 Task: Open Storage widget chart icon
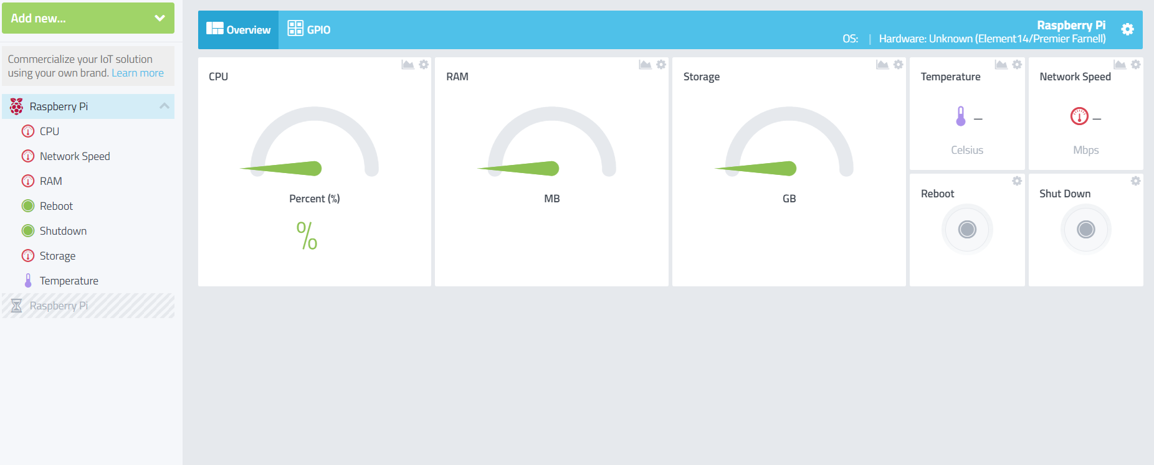882,65
